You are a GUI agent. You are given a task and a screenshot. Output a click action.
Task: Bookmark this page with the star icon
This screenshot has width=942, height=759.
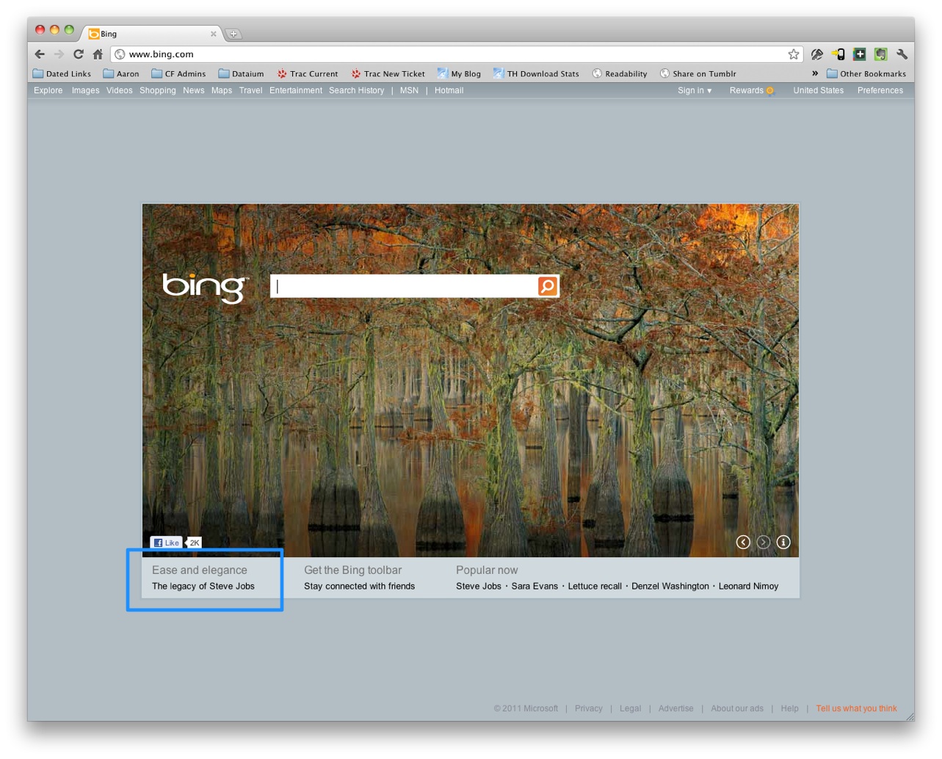794,54
